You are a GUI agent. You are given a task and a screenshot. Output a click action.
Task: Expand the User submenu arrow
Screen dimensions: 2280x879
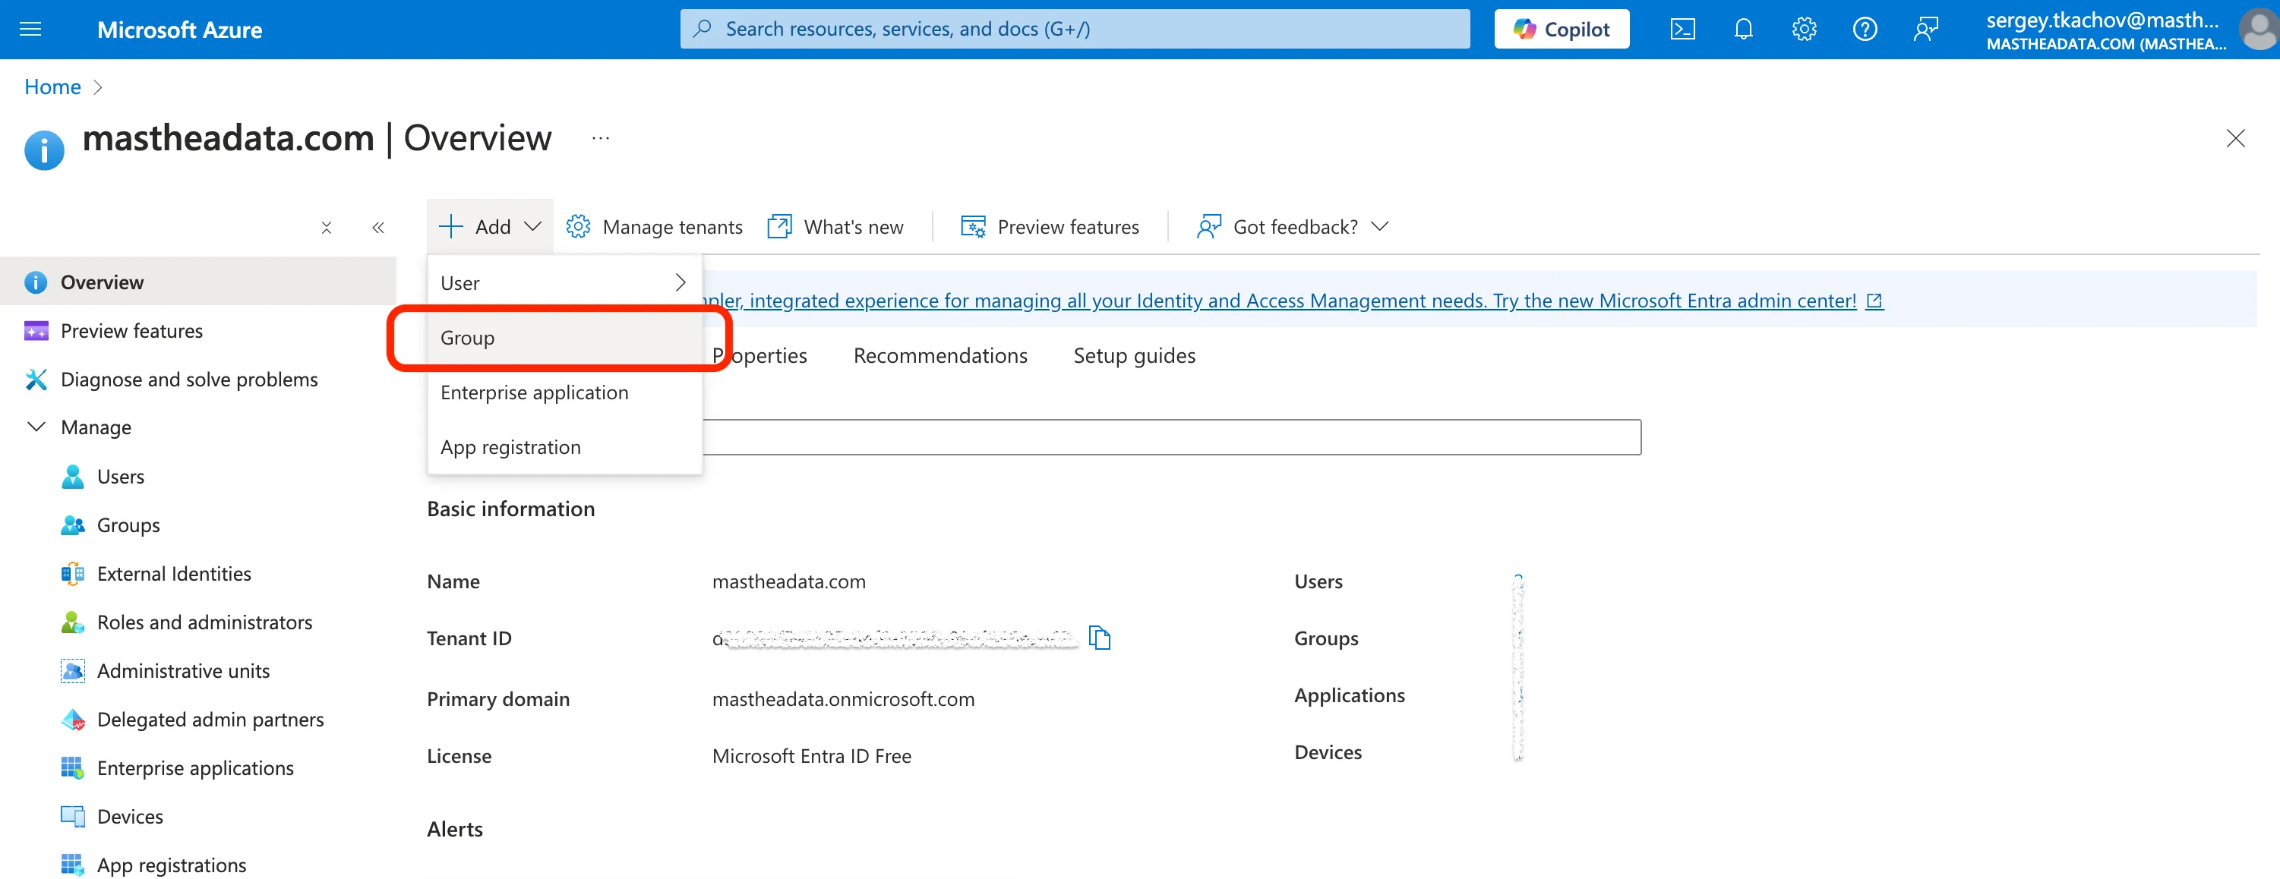680,283
